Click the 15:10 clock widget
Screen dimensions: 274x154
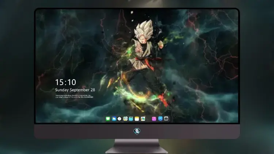65,82
